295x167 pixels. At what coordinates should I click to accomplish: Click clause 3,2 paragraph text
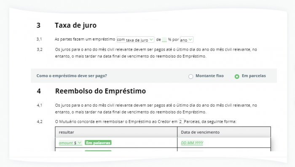pos(156,53)
